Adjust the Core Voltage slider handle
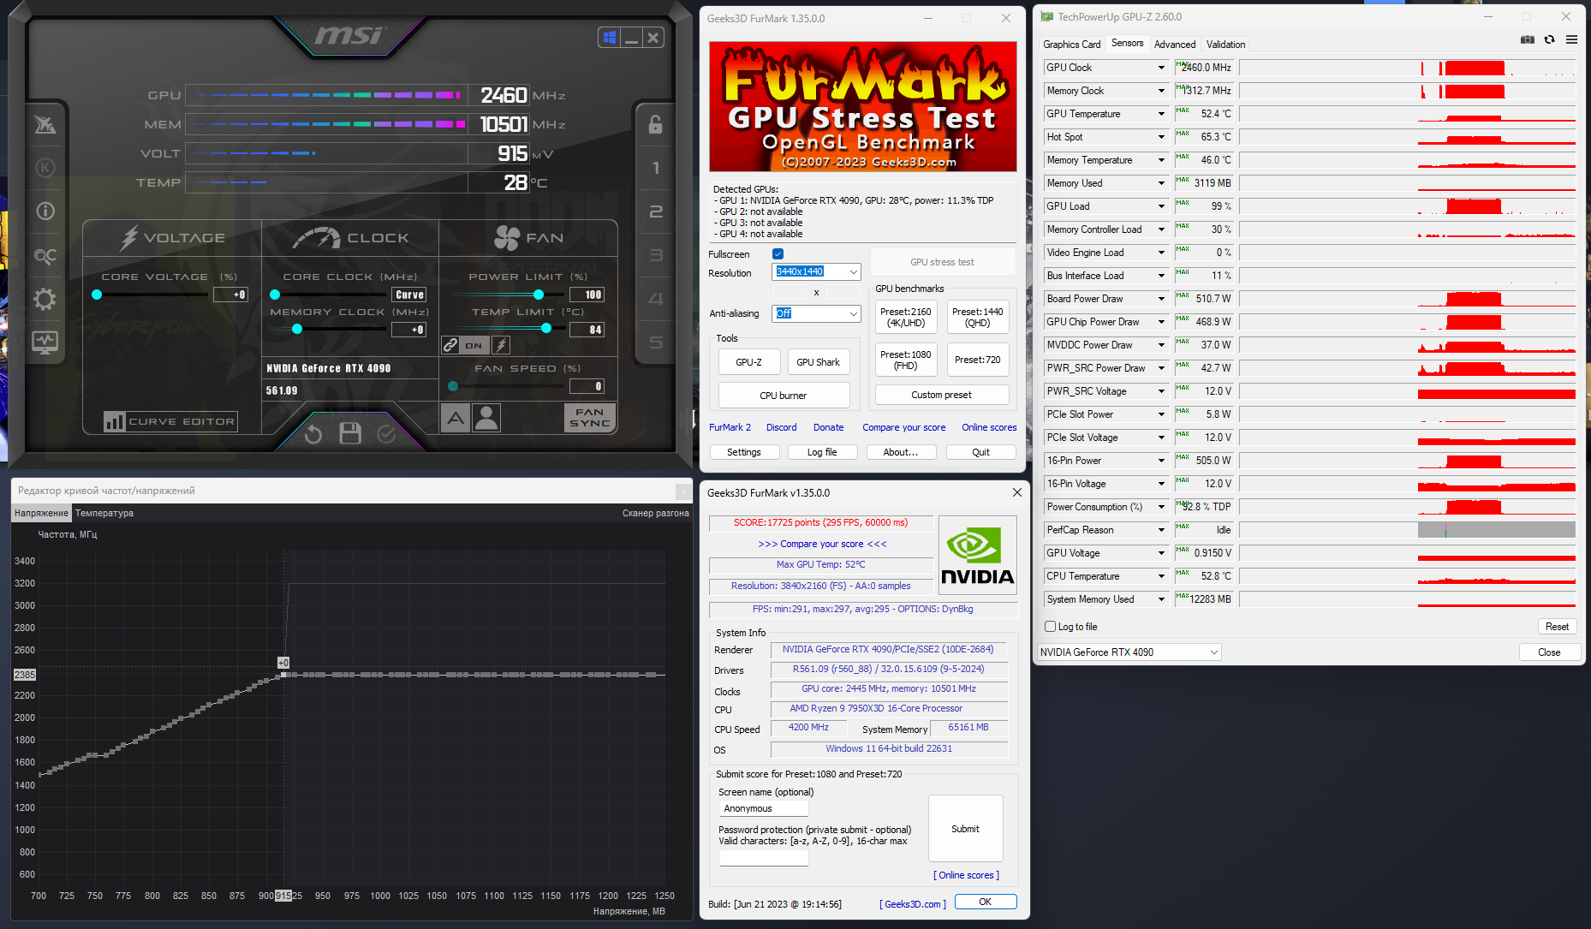The height and width of the screenshot is (929, 1591). [97, 295]
